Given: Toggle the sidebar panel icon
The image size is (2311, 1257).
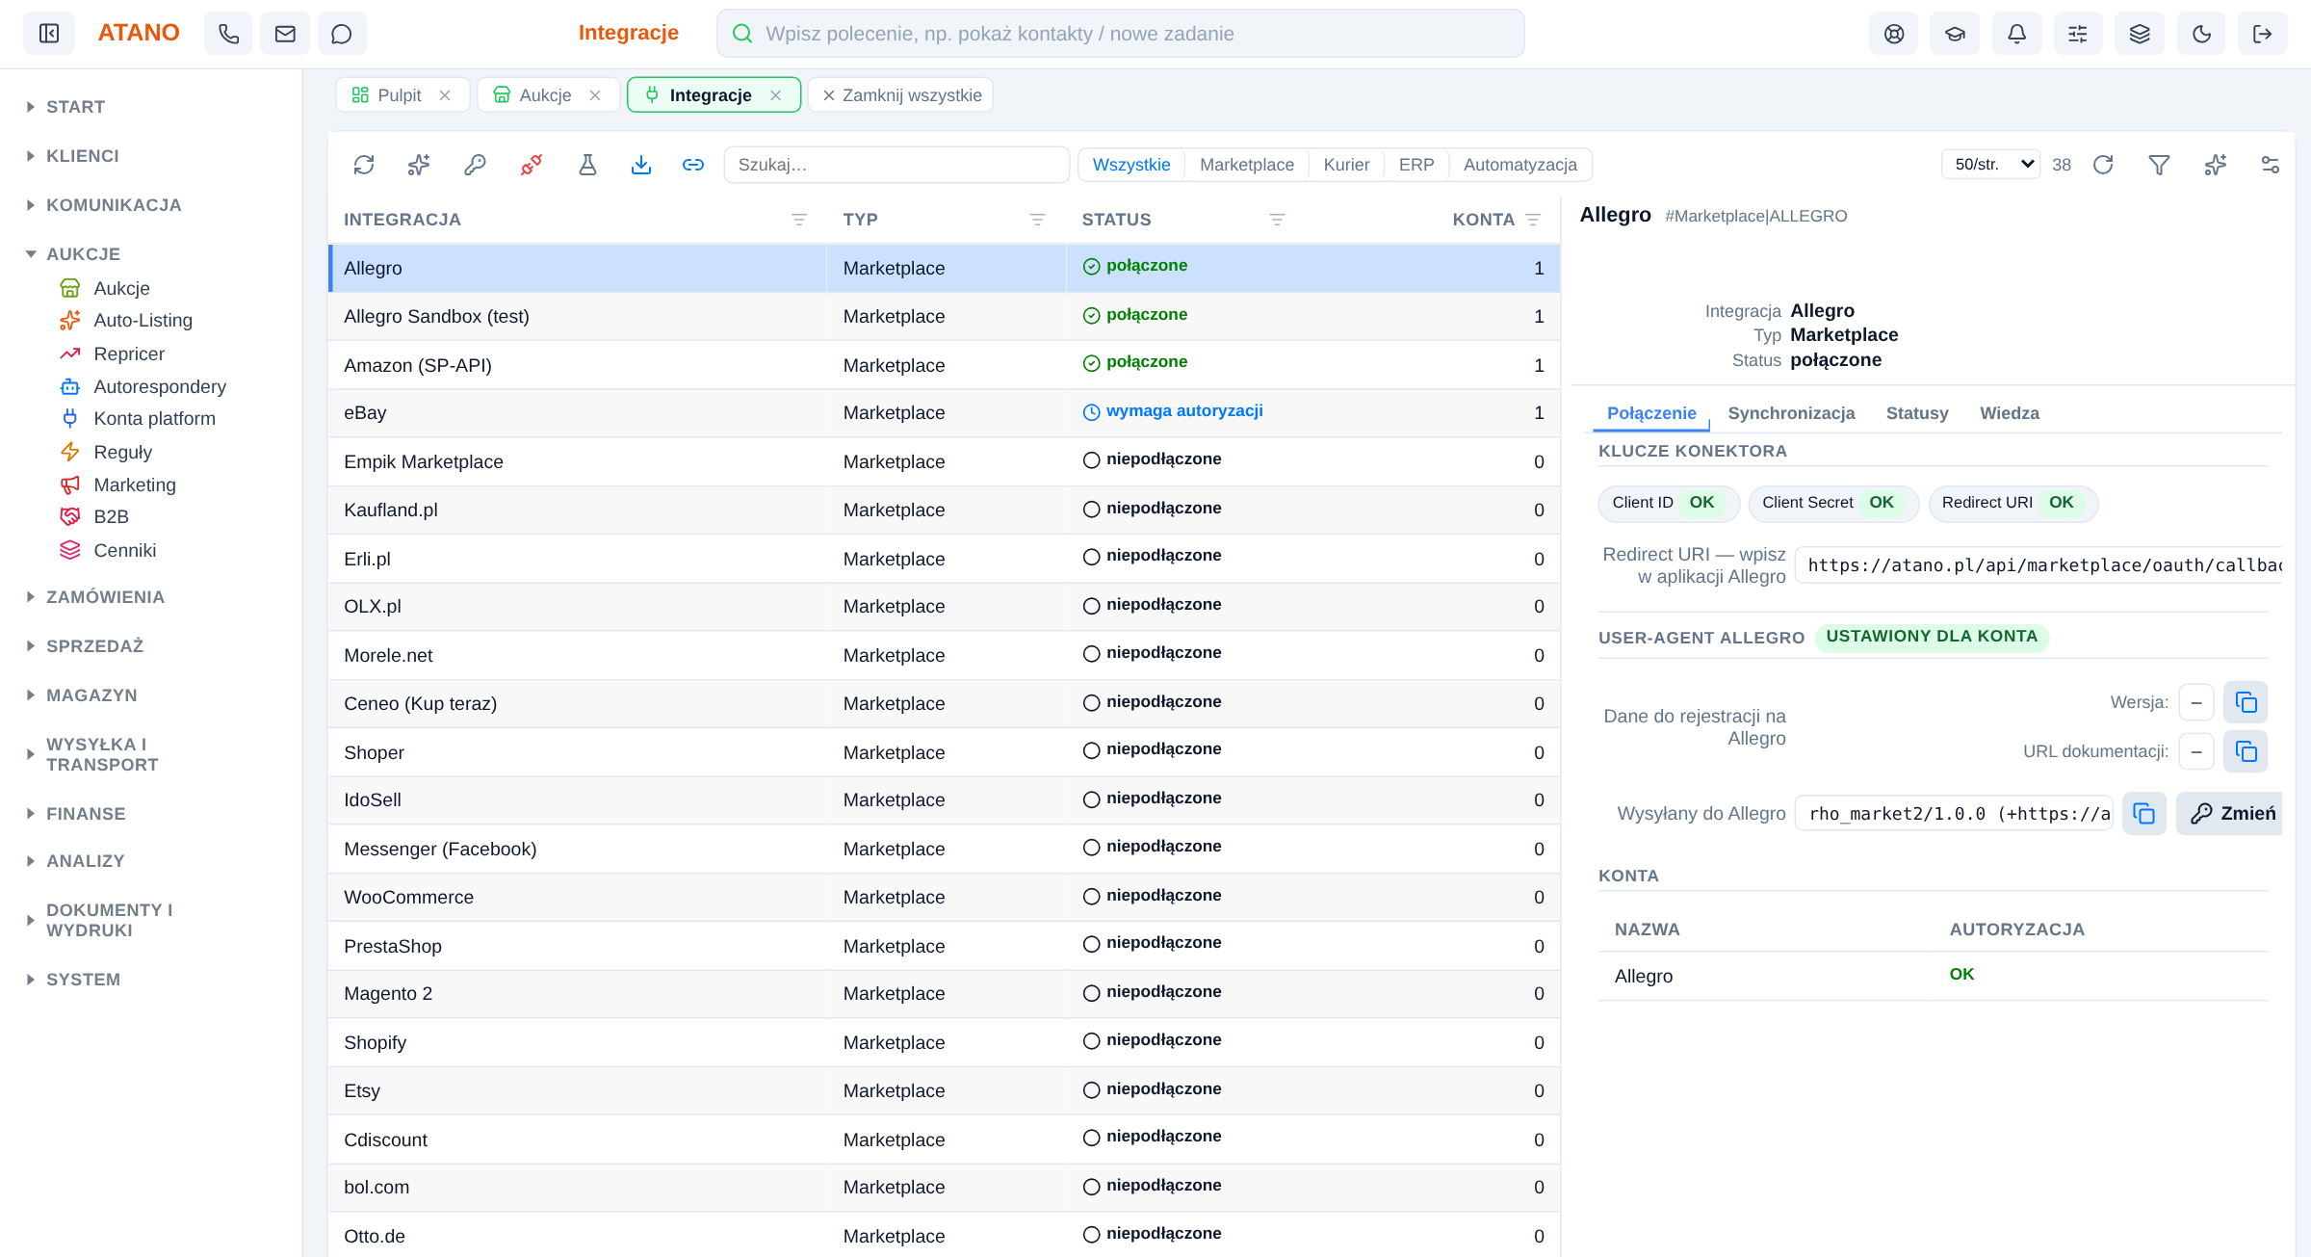Looking at the screenshot, I should 49,34.
